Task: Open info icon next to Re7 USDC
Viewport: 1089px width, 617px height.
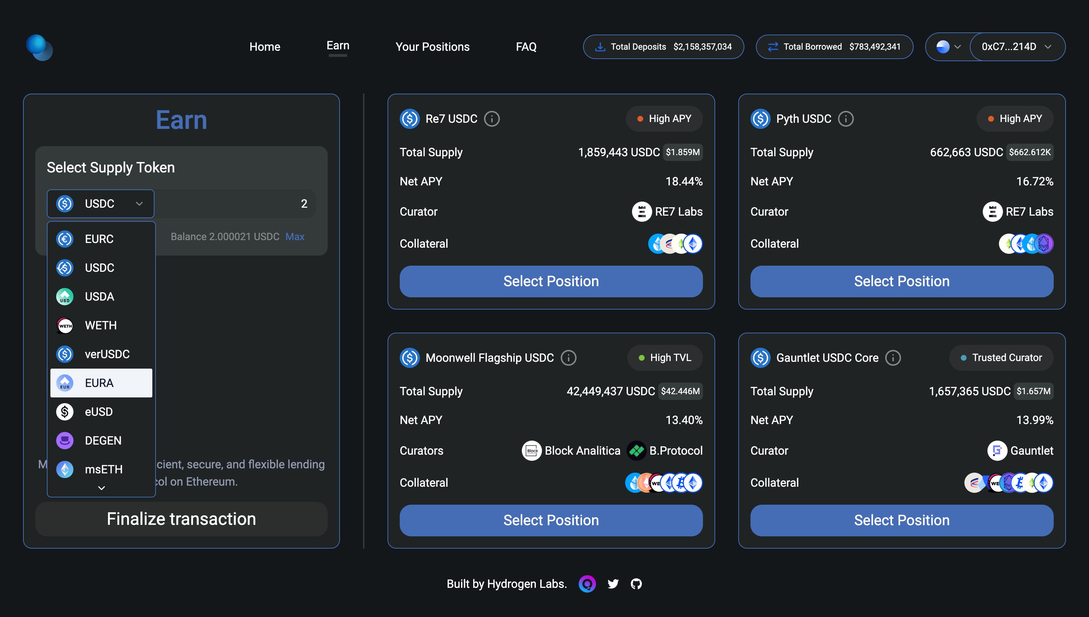Action: click(x=492, y=119)
